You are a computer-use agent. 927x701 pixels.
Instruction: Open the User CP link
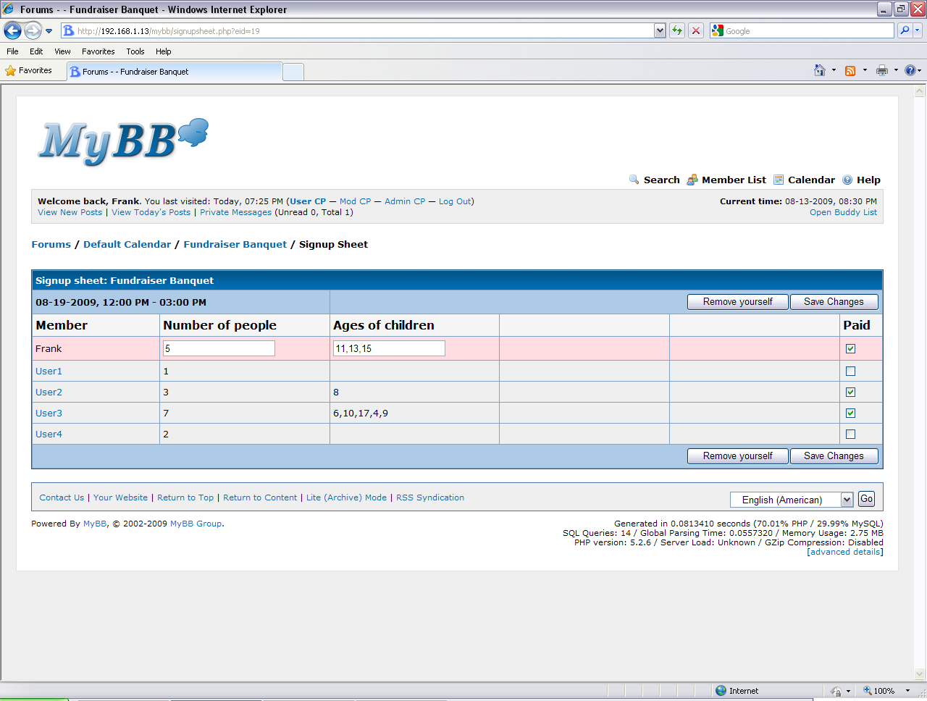tap(309, 201)
